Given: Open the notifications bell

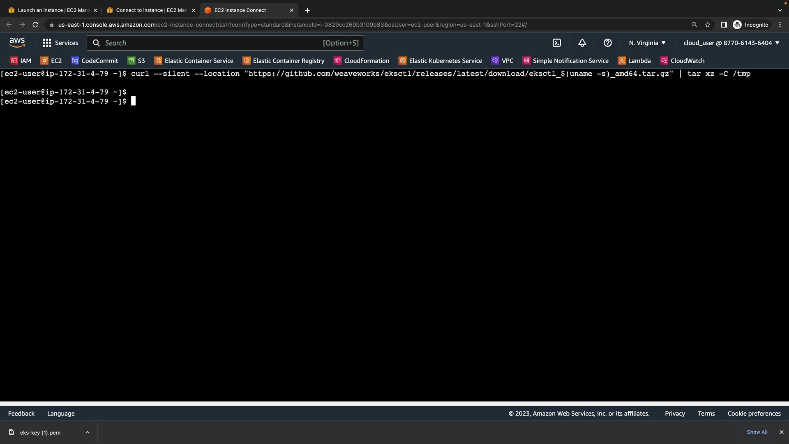Looking at the screenshot, I should click(582, 43).
